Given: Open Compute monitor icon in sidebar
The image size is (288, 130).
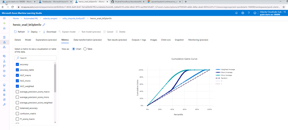Looking at the screenshot, I should point(4,85).
